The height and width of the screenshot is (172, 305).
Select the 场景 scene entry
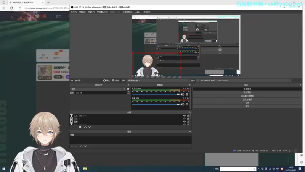click(130, 135)
